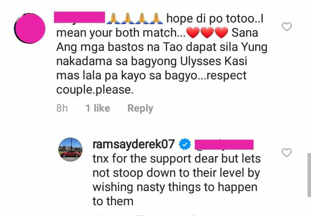The height and width of the screenshot is (216, 311).
Task: Click the 8h timestamp
Action: (62, 108)
